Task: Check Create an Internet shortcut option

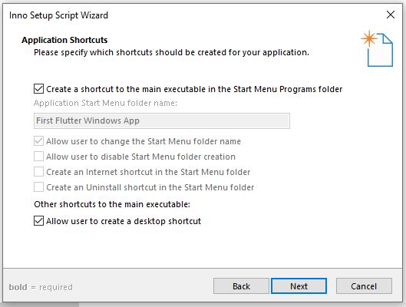Action: 38,172
